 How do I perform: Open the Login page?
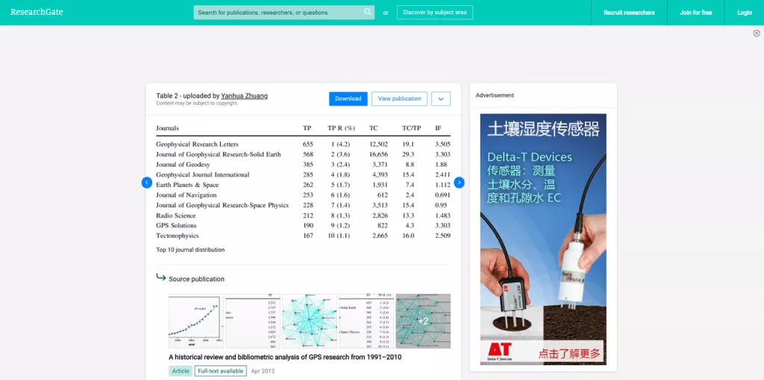point(744,13)
